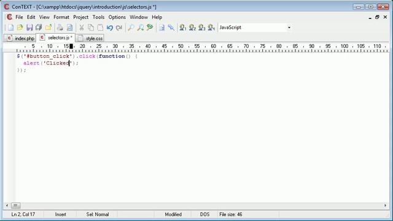Click the Replace icon
393x221 pixels.
point(150,28)
